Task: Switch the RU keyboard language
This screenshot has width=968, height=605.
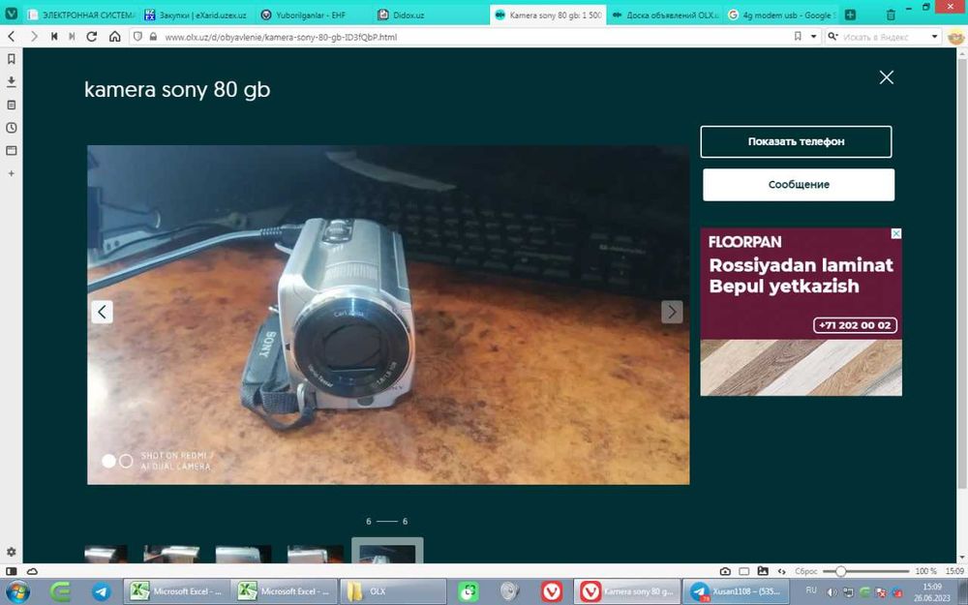Action: [x=811, y=590]
